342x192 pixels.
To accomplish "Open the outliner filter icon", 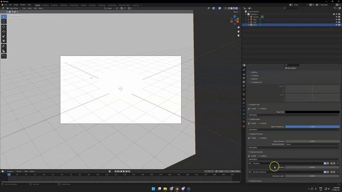I will [335, 9].
